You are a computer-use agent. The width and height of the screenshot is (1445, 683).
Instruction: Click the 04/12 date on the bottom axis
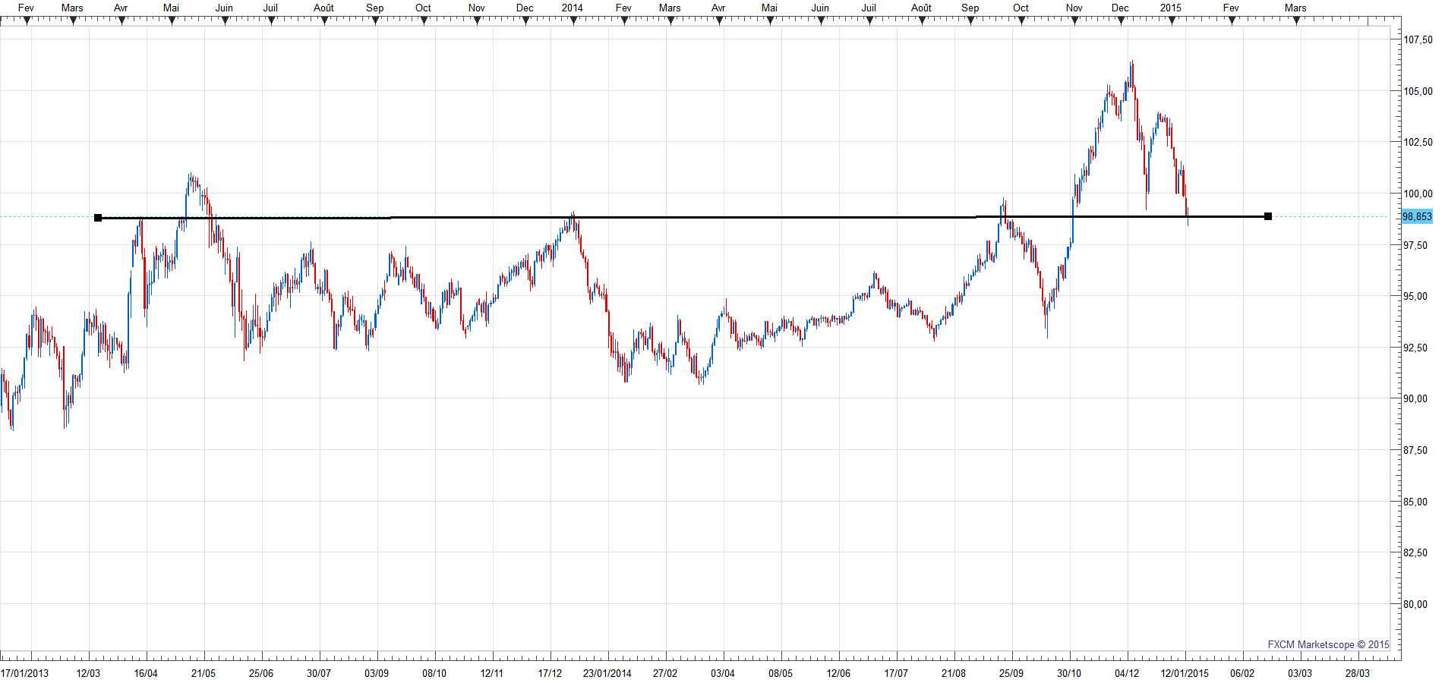1127,673
